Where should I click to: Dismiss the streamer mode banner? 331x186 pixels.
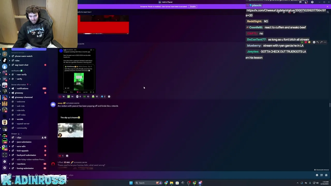click(x=327, y=6)
